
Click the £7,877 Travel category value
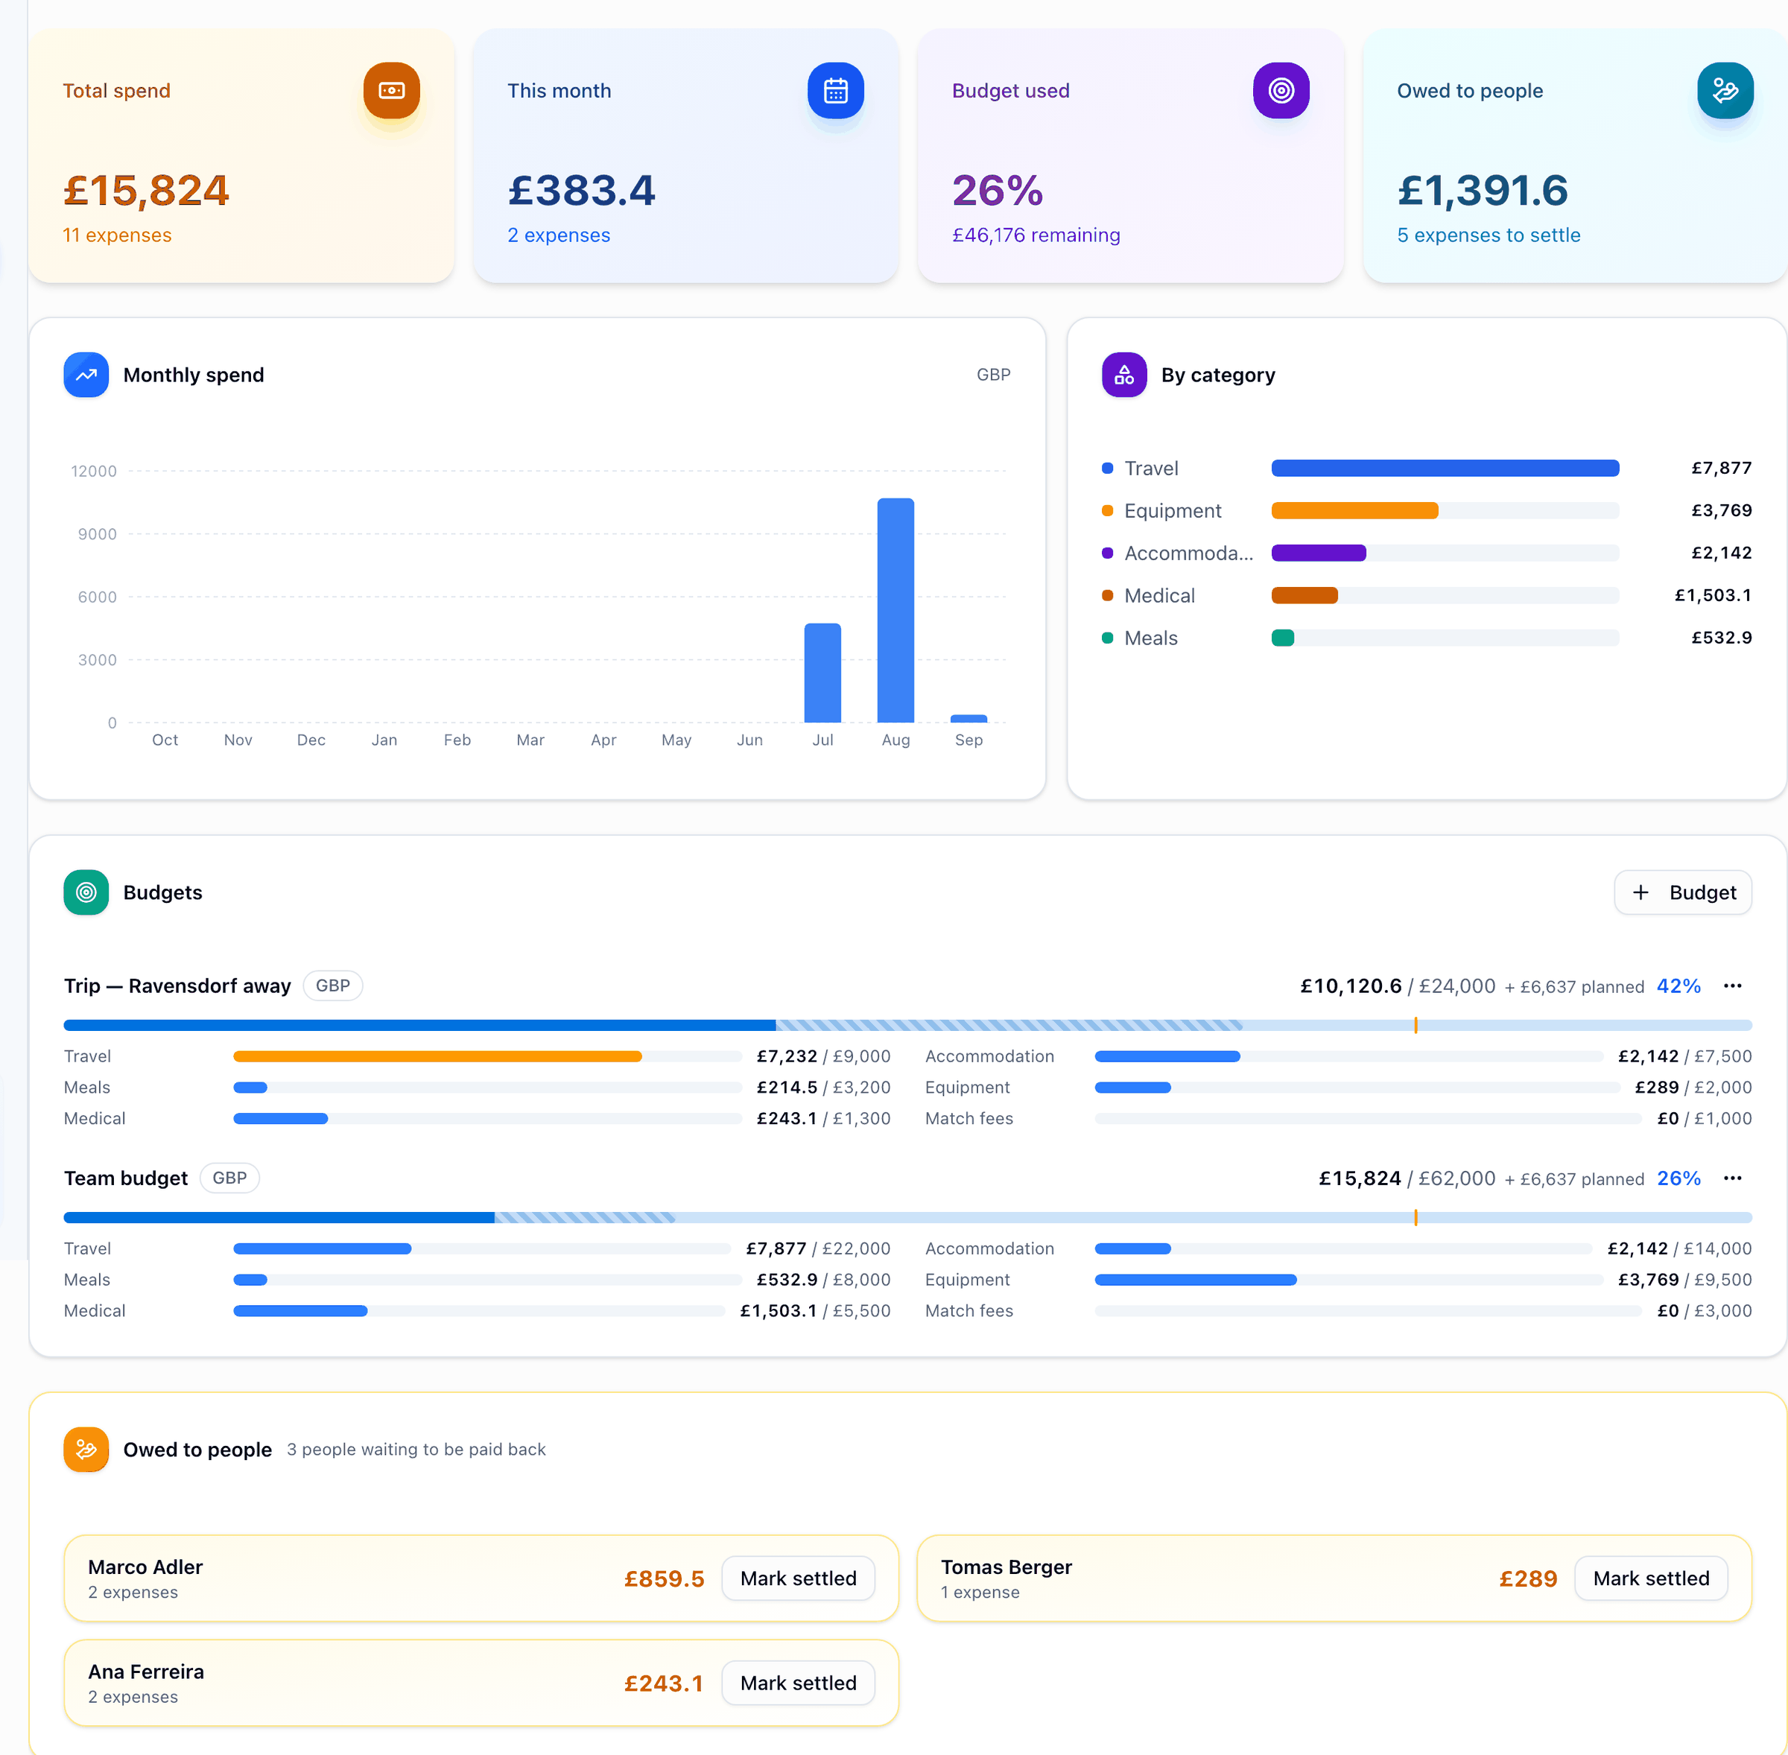tap(1721, 469)
